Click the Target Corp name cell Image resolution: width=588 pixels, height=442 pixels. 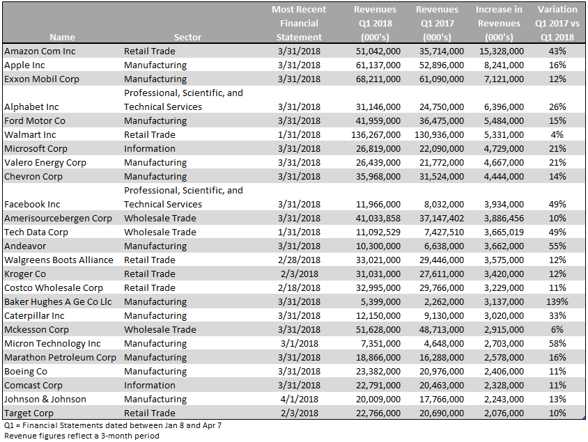click(29, 413)
